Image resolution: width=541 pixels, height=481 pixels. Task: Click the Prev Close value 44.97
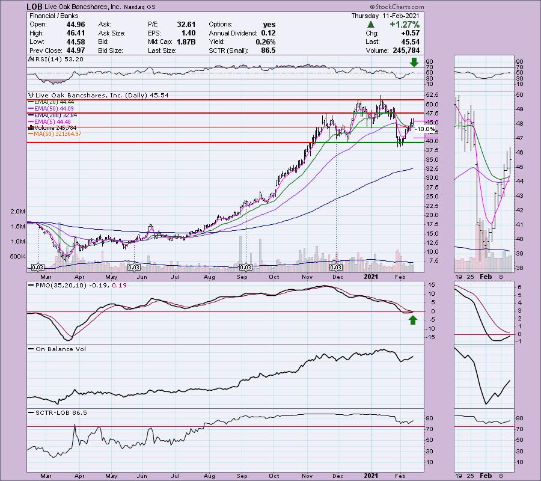pyautogui.click(x=76, y=51)
